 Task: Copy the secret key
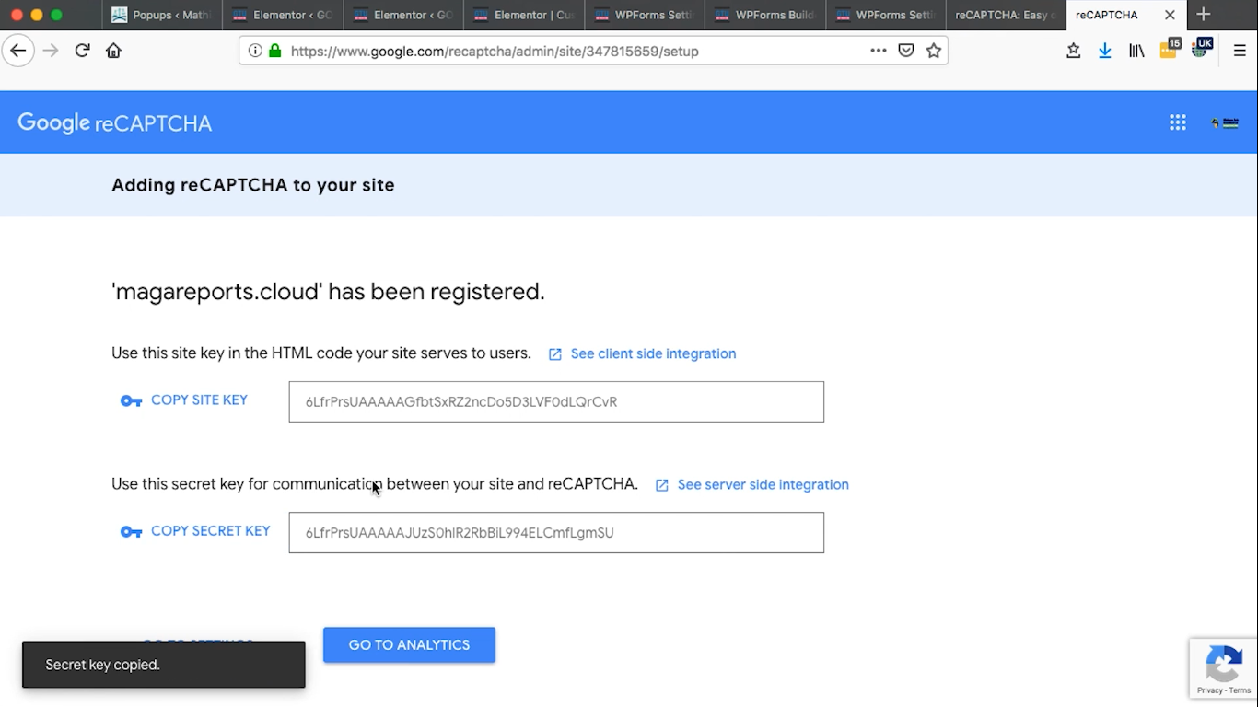click(x=211, y=531)
